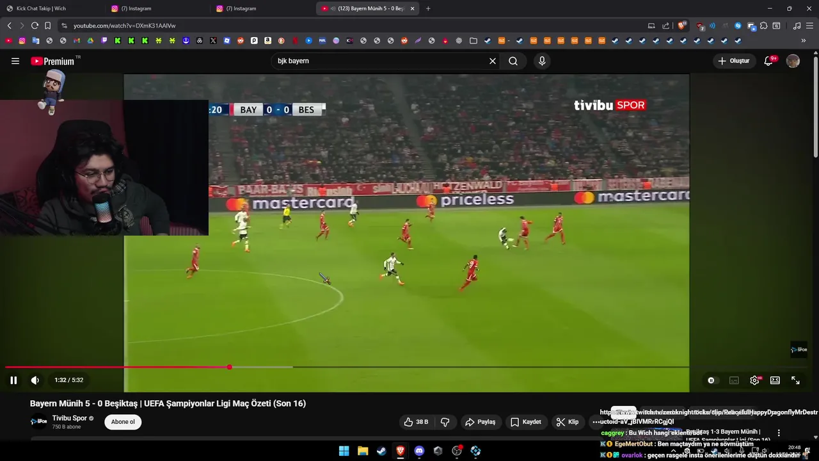Open YouTube notifications bell
819x461 pixels.
click(770, 61)
